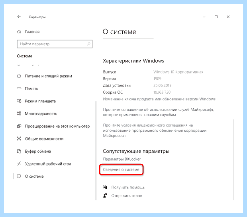Click the shared experiences icon beside Общие возможности
247x217 pixels.
[x=19, y=138]
